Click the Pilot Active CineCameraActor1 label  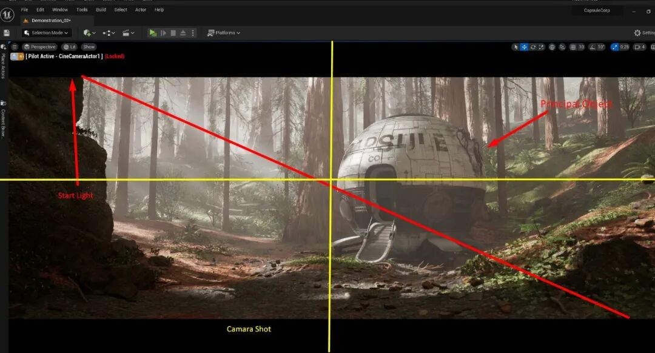pos(64,56)
